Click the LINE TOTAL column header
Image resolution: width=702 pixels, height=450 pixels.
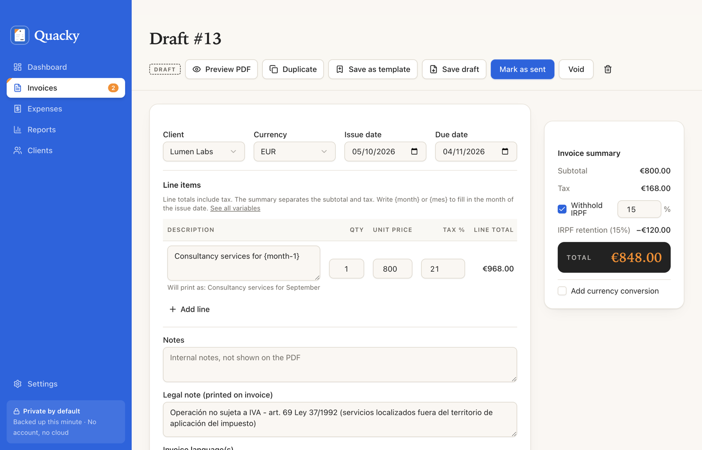(x=494, y=230)
